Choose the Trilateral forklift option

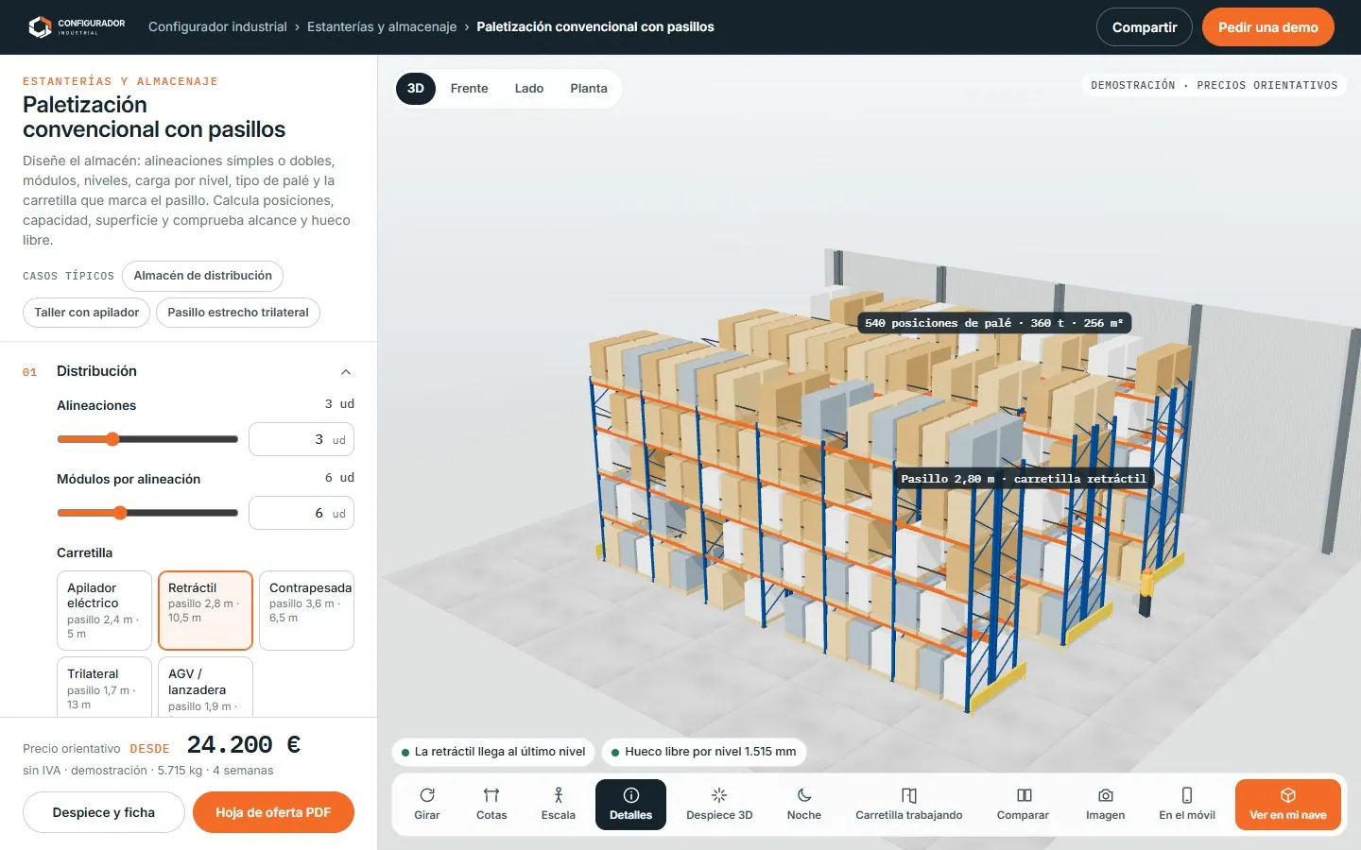pos(104,688)
